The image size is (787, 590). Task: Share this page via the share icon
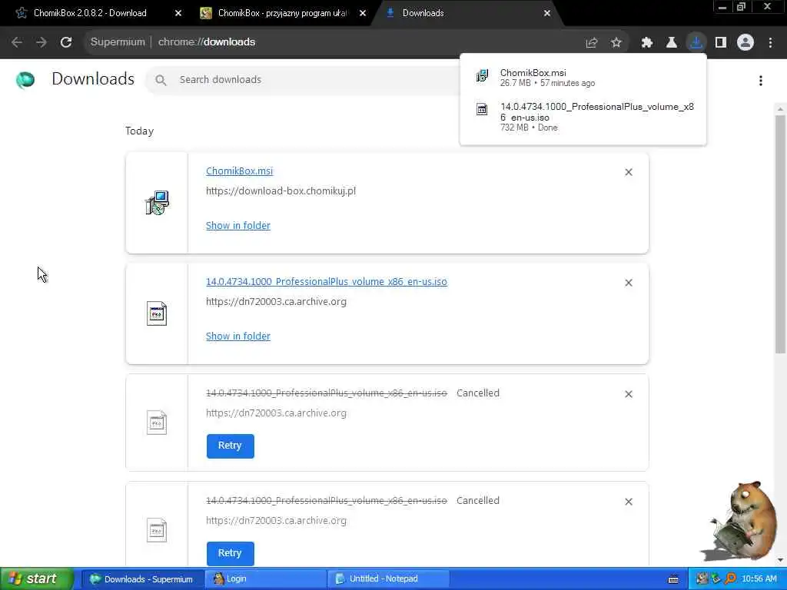(592, 43)
